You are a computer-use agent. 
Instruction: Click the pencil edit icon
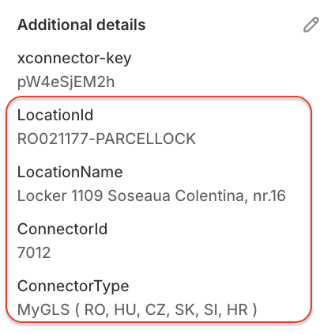[311, 25]
